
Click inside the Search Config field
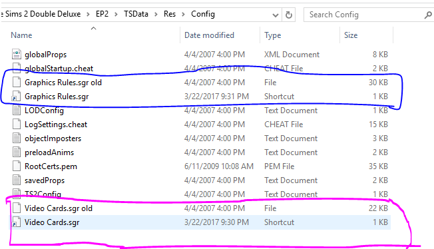363,15
